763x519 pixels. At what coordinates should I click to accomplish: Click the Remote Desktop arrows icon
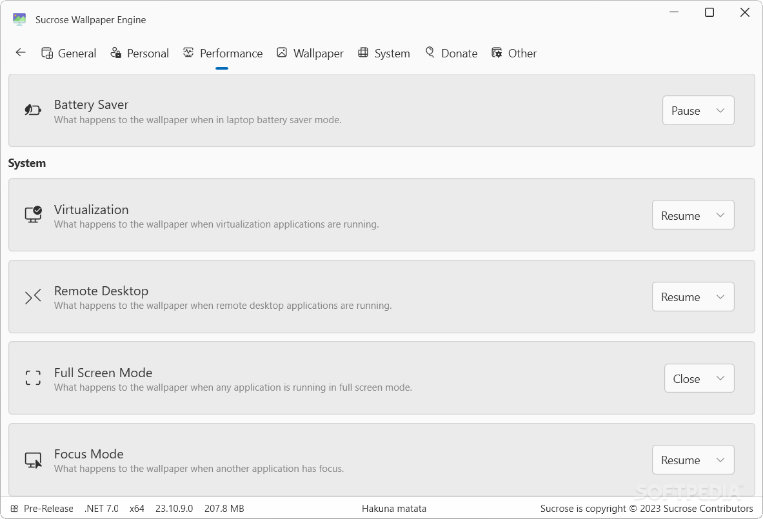click(33, 296)
